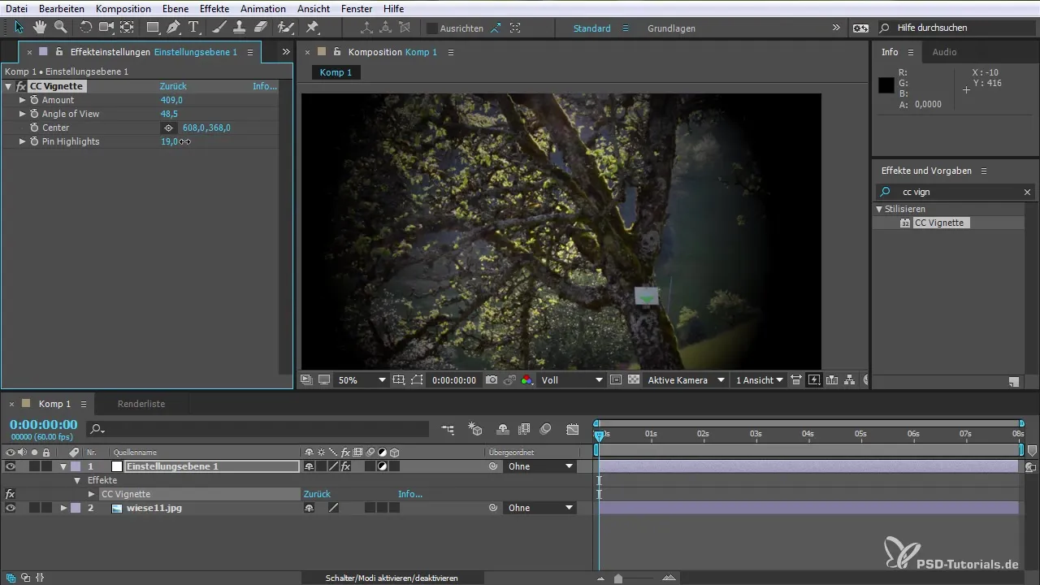
Task: Toggle the Effekteinstellungen panel lock
Action: tap(59, 52)
